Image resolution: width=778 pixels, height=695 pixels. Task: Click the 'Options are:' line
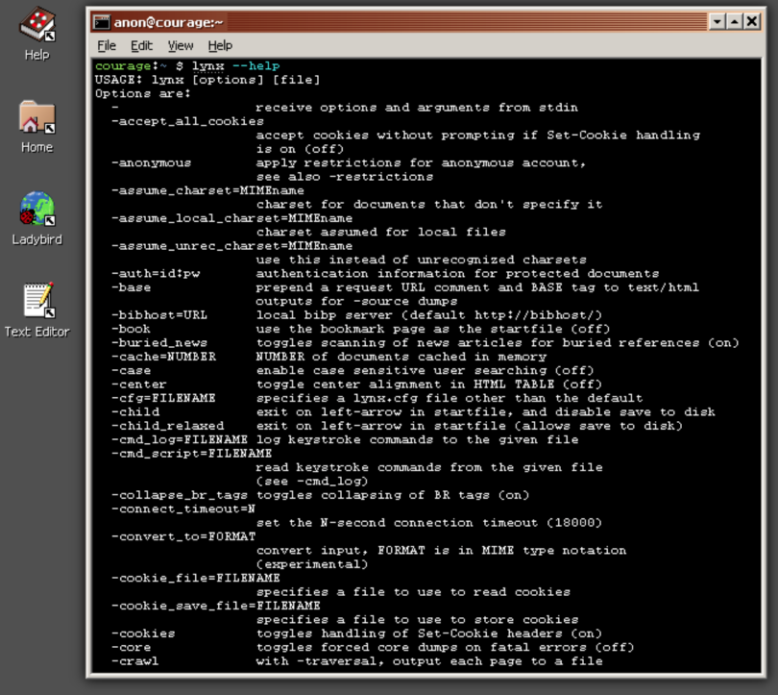click(143, 93)
